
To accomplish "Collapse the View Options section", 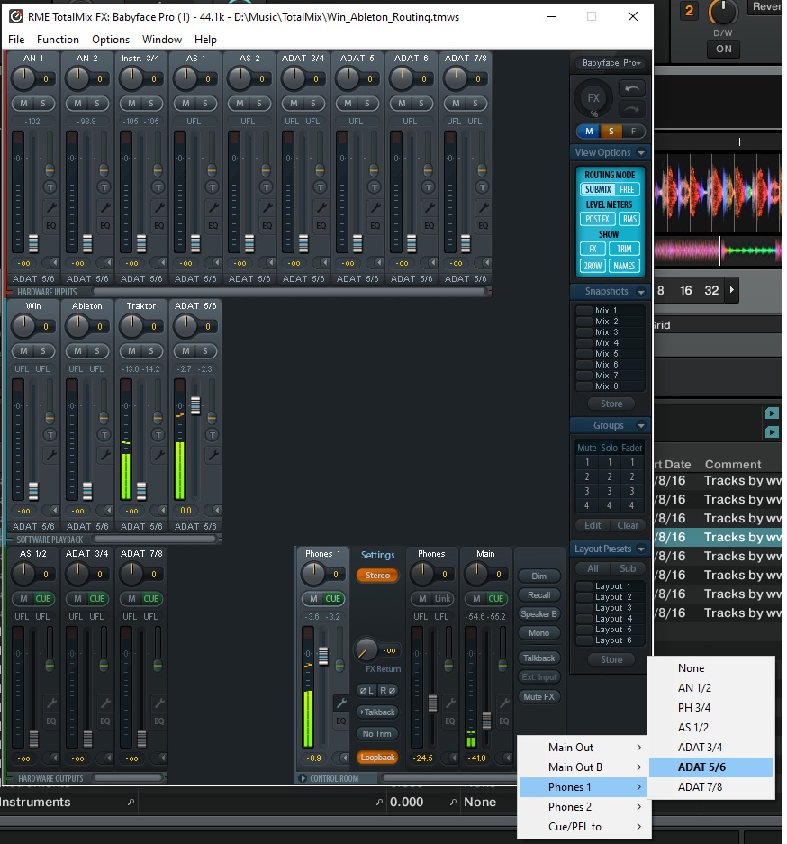I will 641,153.
